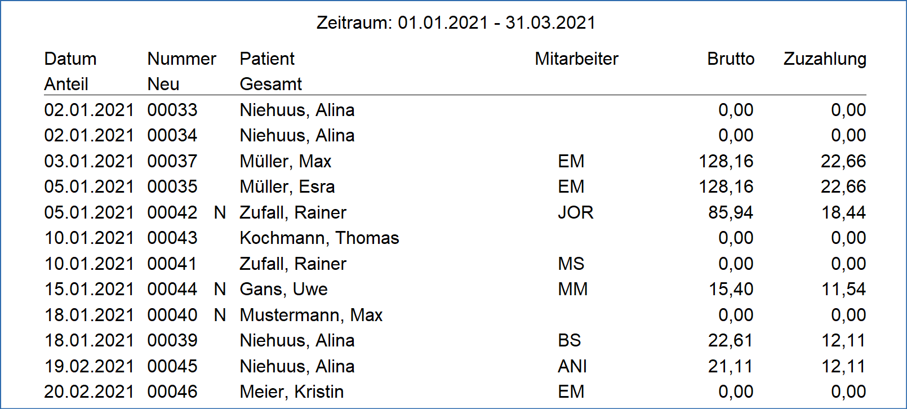Select patient Mustermann, Max

click(311, 315)
